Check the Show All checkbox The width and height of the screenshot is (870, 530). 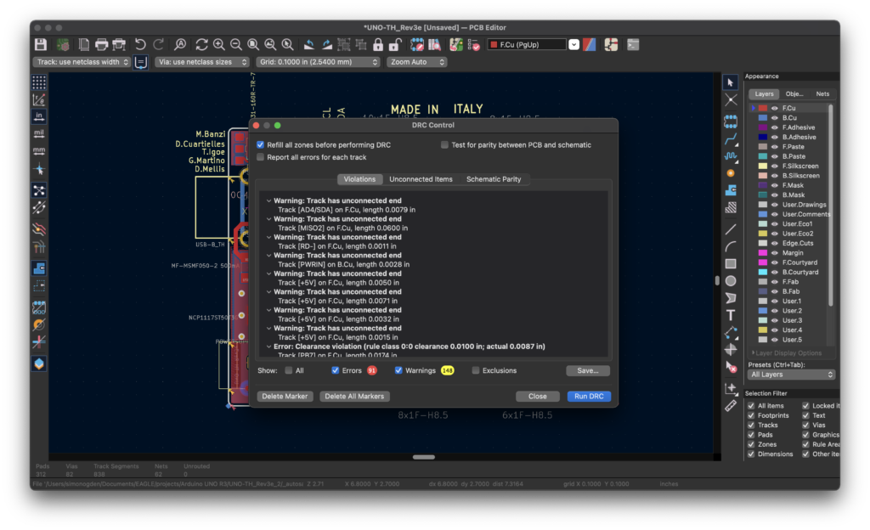coord(289,370)
